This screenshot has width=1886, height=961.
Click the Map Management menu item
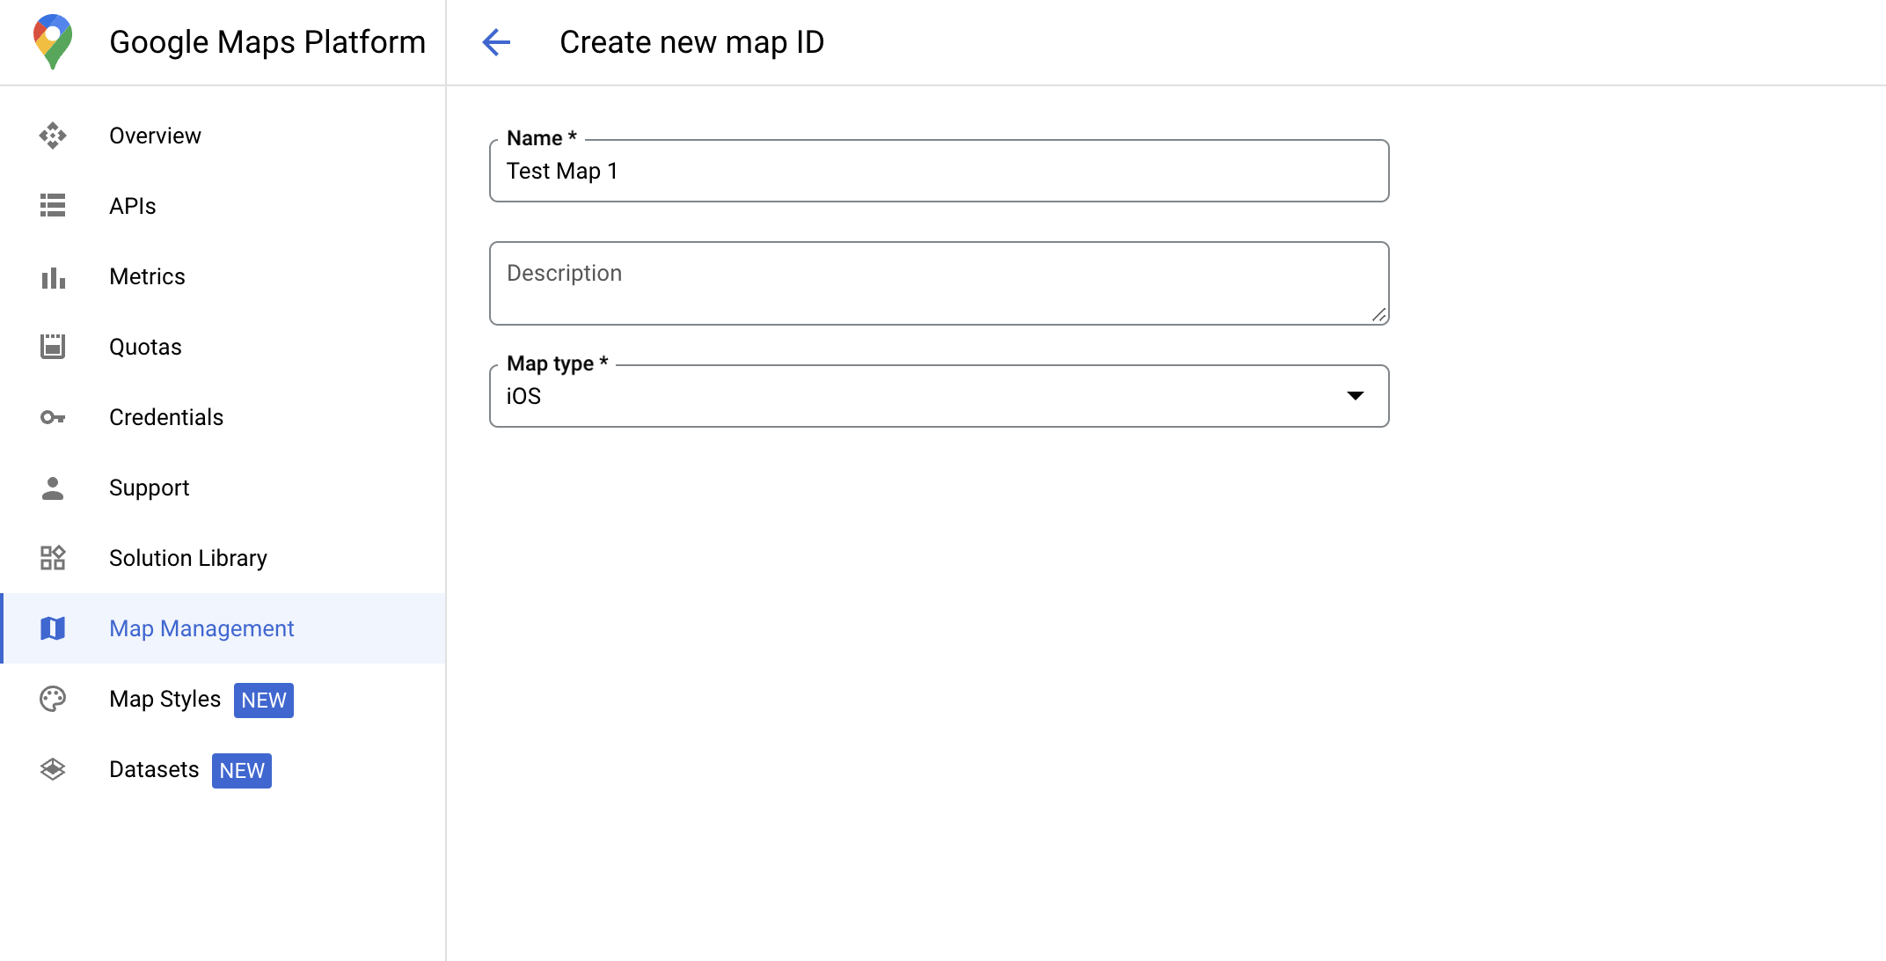(202, 629)
